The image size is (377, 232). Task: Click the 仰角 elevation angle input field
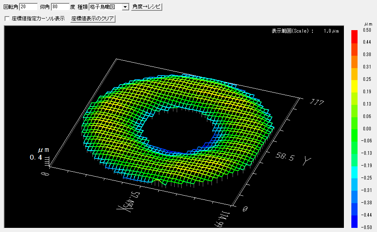point(60,7)
